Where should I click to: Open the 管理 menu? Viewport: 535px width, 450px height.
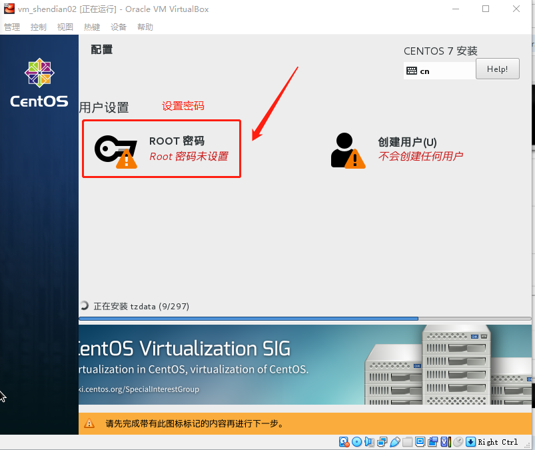tap(12, 27)
